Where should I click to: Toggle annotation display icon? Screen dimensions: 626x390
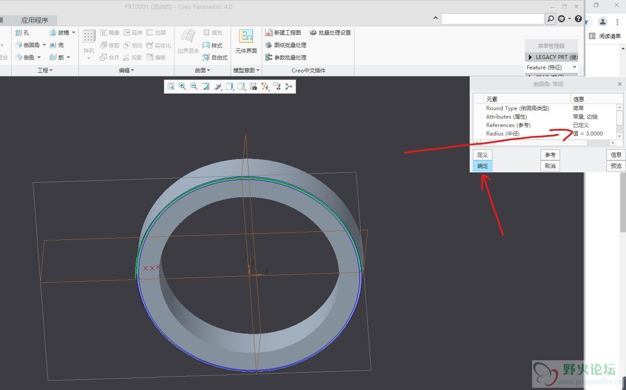point(277,87)
